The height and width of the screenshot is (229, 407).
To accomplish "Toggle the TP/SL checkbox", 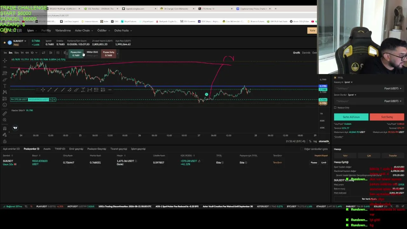I will pos(335,78).
